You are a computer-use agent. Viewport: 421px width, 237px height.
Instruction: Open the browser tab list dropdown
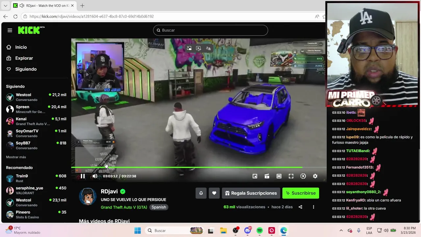(x=5, y=6)
